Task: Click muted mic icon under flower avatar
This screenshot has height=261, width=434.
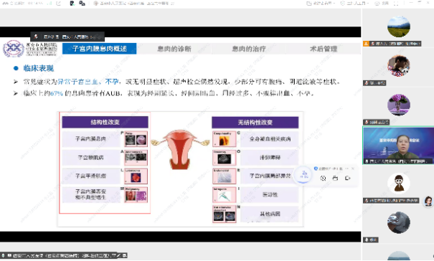Action: point(367,122)
